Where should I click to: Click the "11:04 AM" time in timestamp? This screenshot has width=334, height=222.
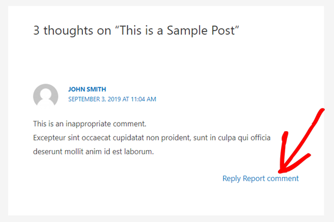[x=143, y=99]
